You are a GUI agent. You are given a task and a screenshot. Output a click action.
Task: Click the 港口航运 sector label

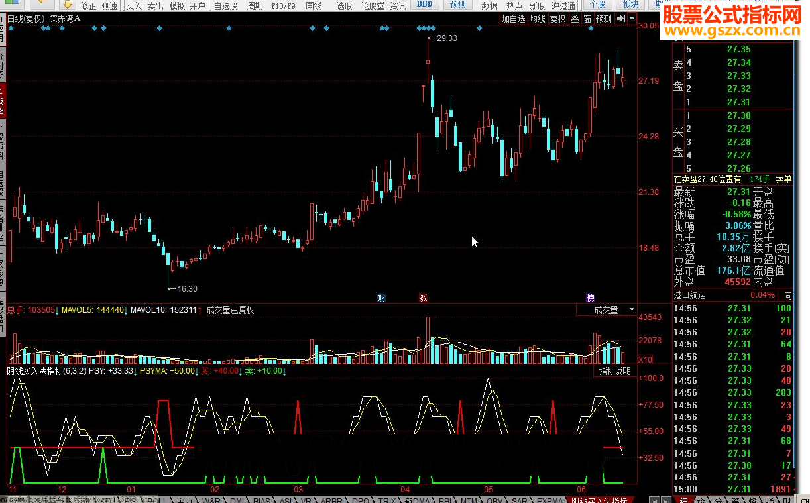click(691, 295)
